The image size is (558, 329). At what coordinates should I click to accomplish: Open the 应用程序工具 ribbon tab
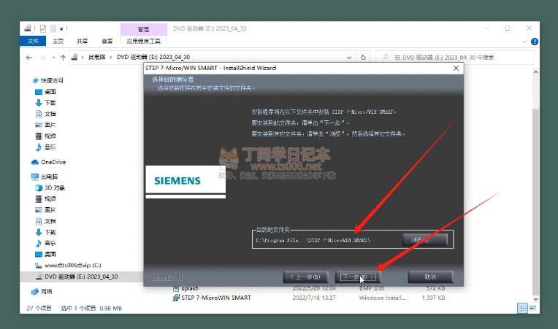pyautogui.click(x=144, y=41)
